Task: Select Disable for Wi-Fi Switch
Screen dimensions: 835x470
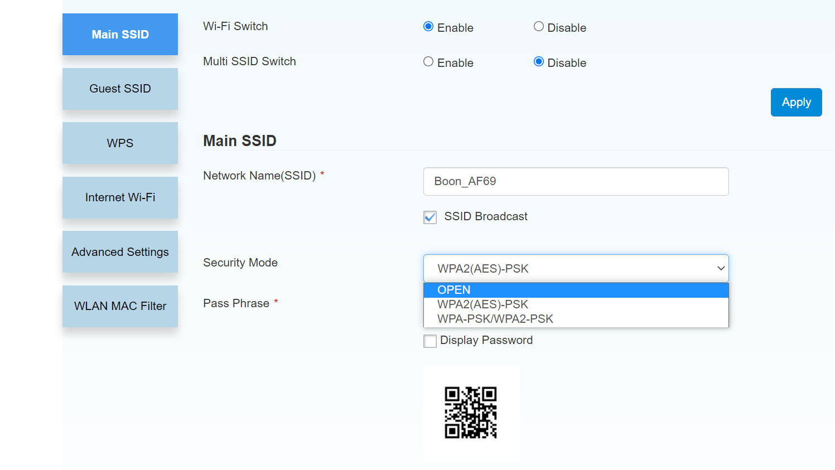Action: 539,27
